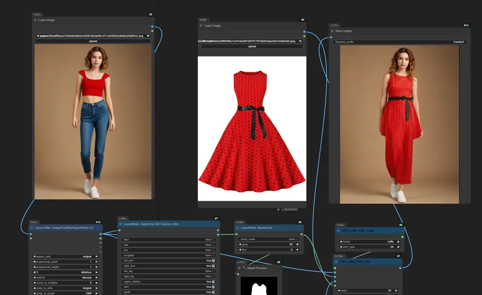Collapse the CXH_Leffa_Viton_Load node

pos(338,230)
